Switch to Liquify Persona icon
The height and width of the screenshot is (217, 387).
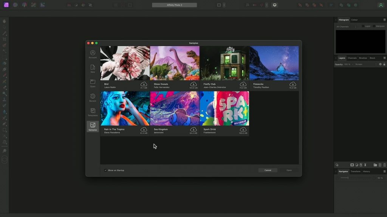15,5
